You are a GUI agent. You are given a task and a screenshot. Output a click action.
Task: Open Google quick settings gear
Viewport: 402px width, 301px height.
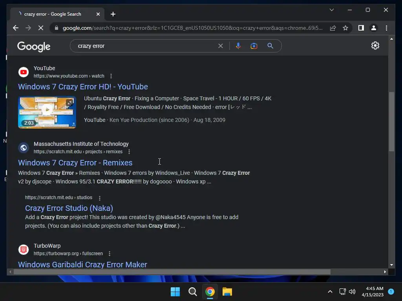point(375,45)
